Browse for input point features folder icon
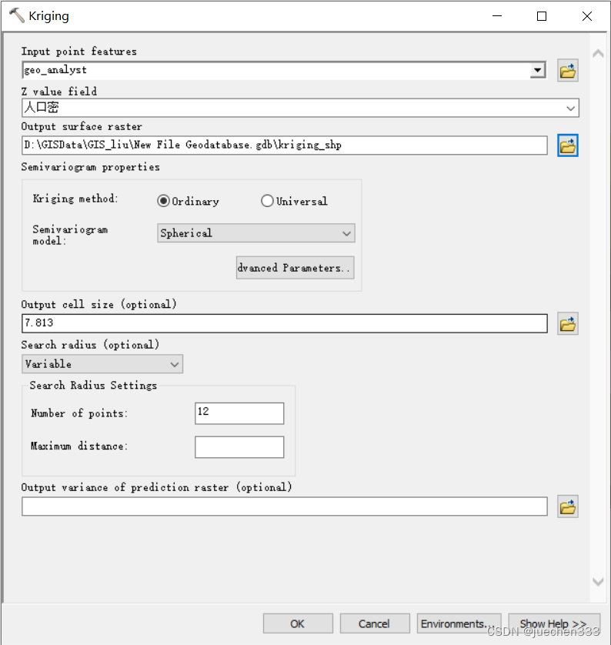Image resolution: width=611 pixels, height=645 pixels. coord(567,71)
